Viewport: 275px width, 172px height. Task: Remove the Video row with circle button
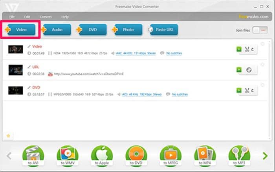tap(262, 44)
